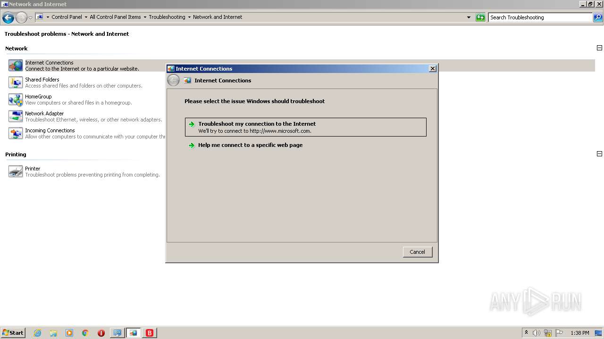Open dropdown arrow after All Control Panel Items
The image size is (604, 339).
pyautogui.click(x=145, y=17)
